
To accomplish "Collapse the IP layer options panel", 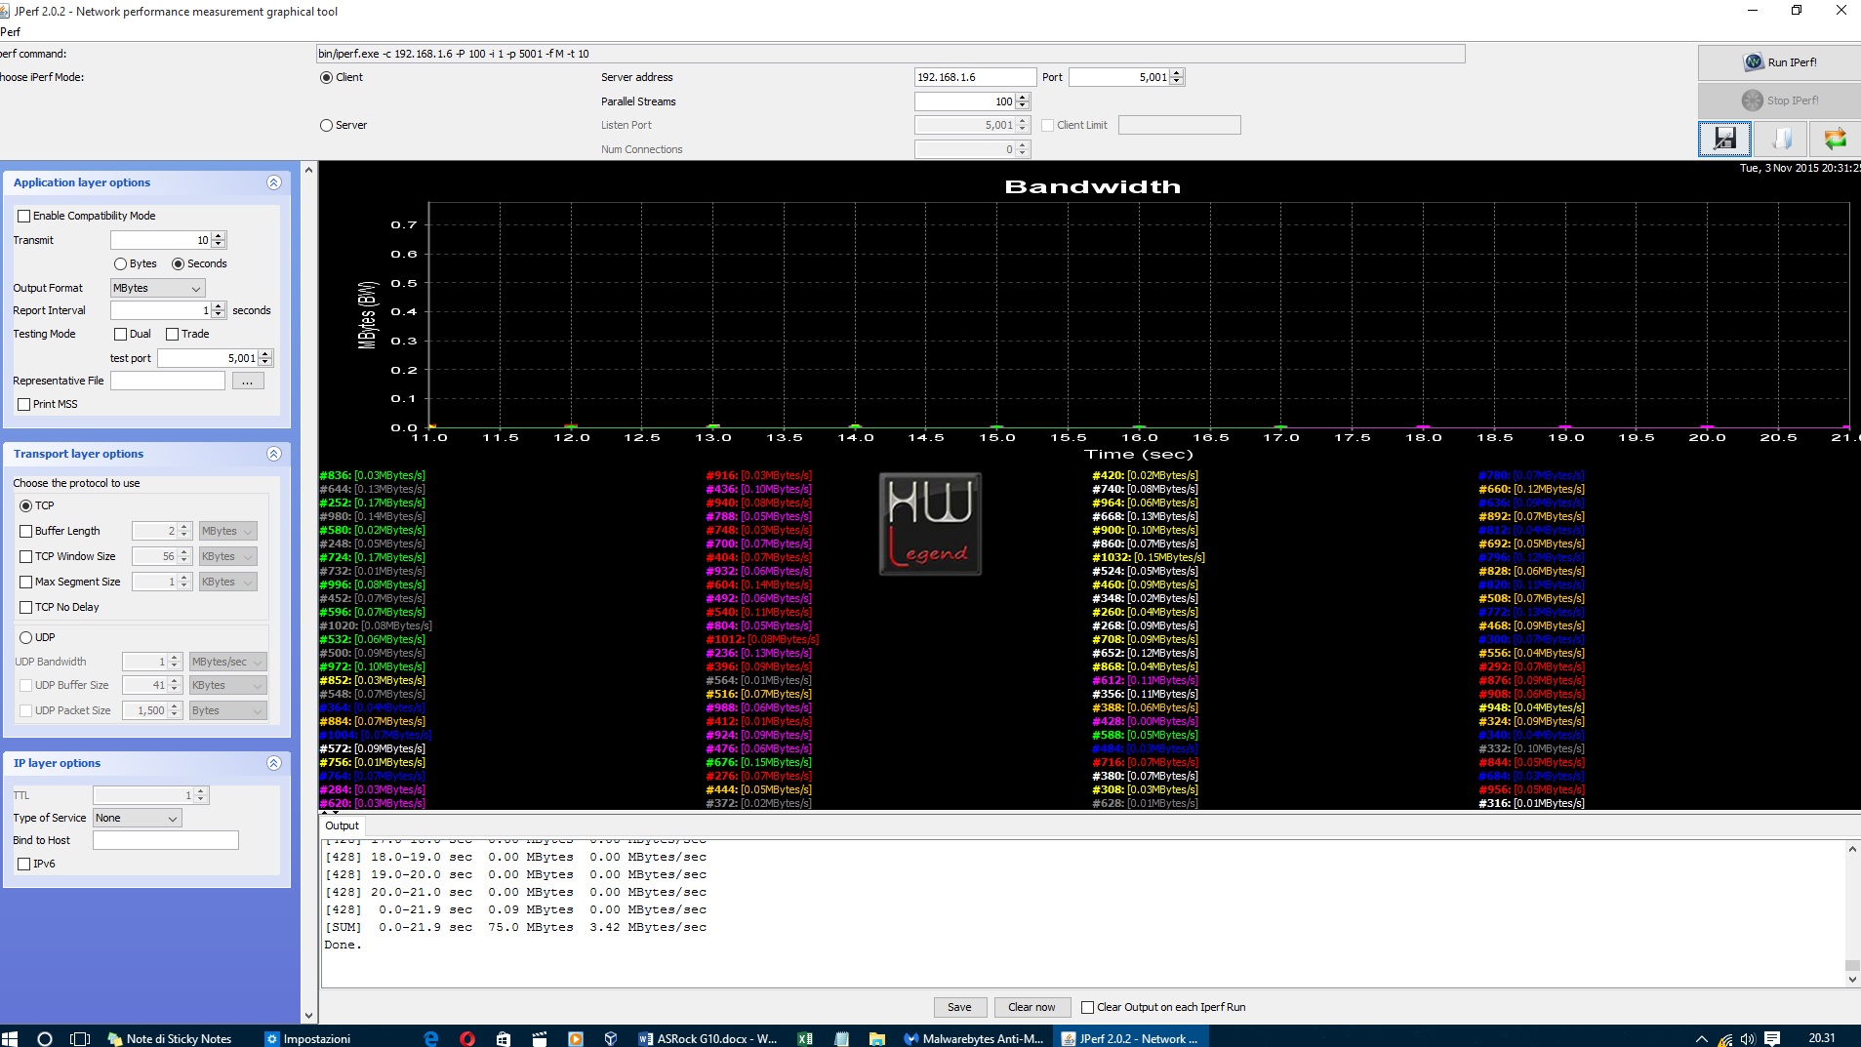I will coord(274,763).
